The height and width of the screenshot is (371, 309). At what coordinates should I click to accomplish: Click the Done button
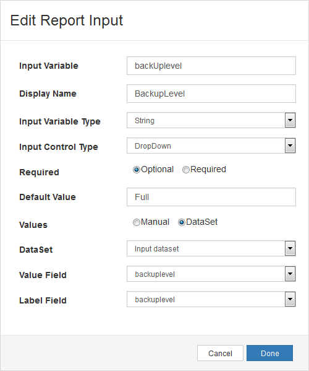pyautogui.click(x=270, y=353)
